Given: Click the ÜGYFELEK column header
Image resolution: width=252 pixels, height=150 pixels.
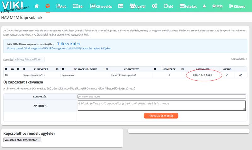Looking at the screenshot, I should coord(169,69).
